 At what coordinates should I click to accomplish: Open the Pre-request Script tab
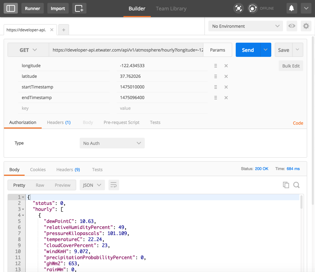point(121,123)
